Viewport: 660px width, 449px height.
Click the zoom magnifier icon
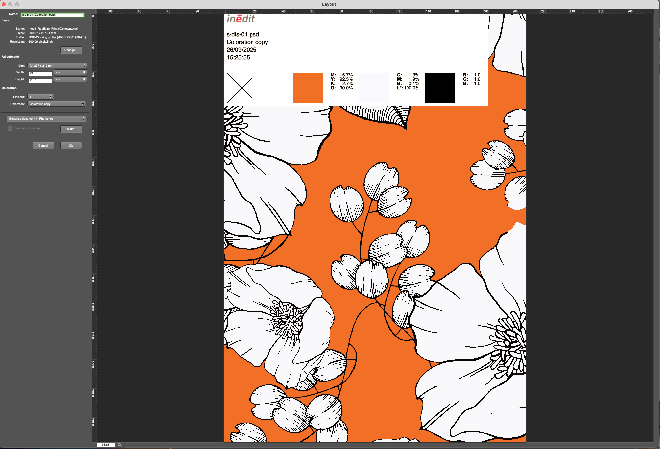120,445
